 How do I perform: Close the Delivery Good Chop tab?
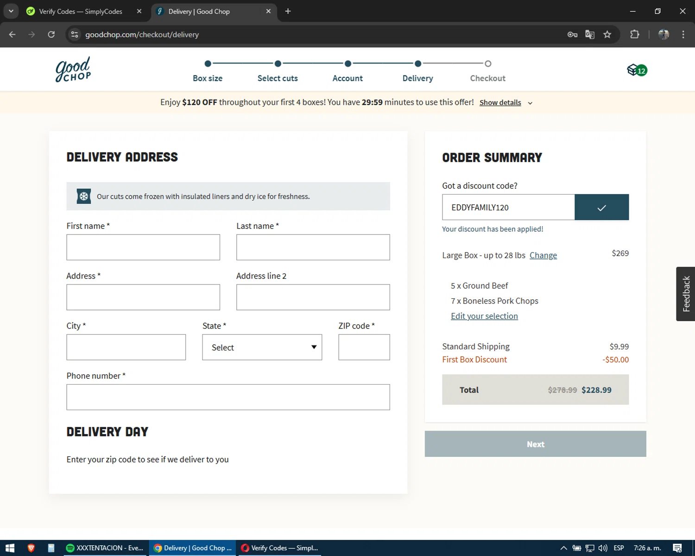(x=268, y=11)
